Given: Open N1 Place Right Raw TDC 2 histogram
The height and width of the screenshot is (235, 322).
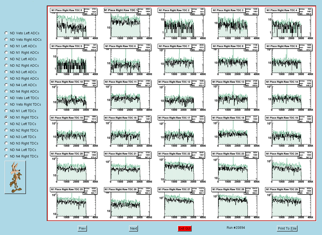Looking at the screenshot, I should pos(182,24).
